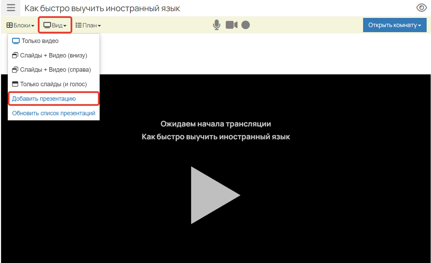
Task: Click the caret arrow on Открыть комнату
Action: pyautogui.click(x=419, y=26)
